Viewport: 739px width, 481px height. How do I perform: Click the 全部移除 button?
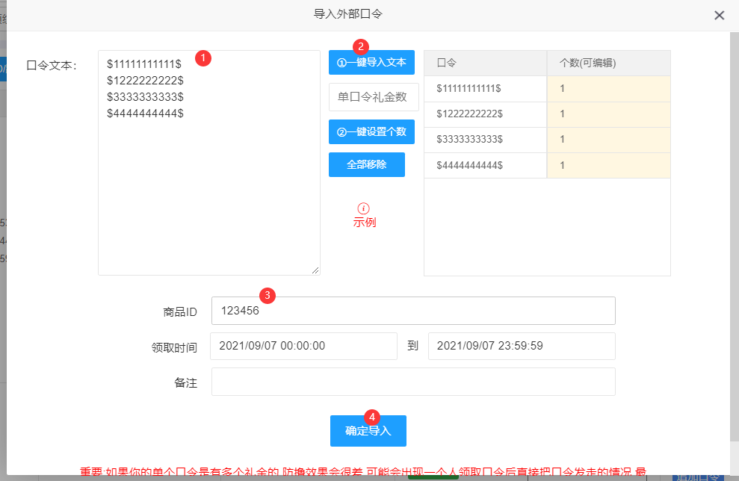point(367,164)
